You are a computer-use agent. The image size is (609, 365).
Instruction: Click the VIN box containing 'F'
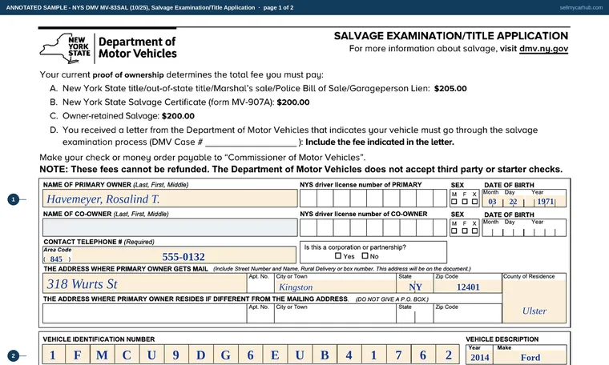pos(77,355)
